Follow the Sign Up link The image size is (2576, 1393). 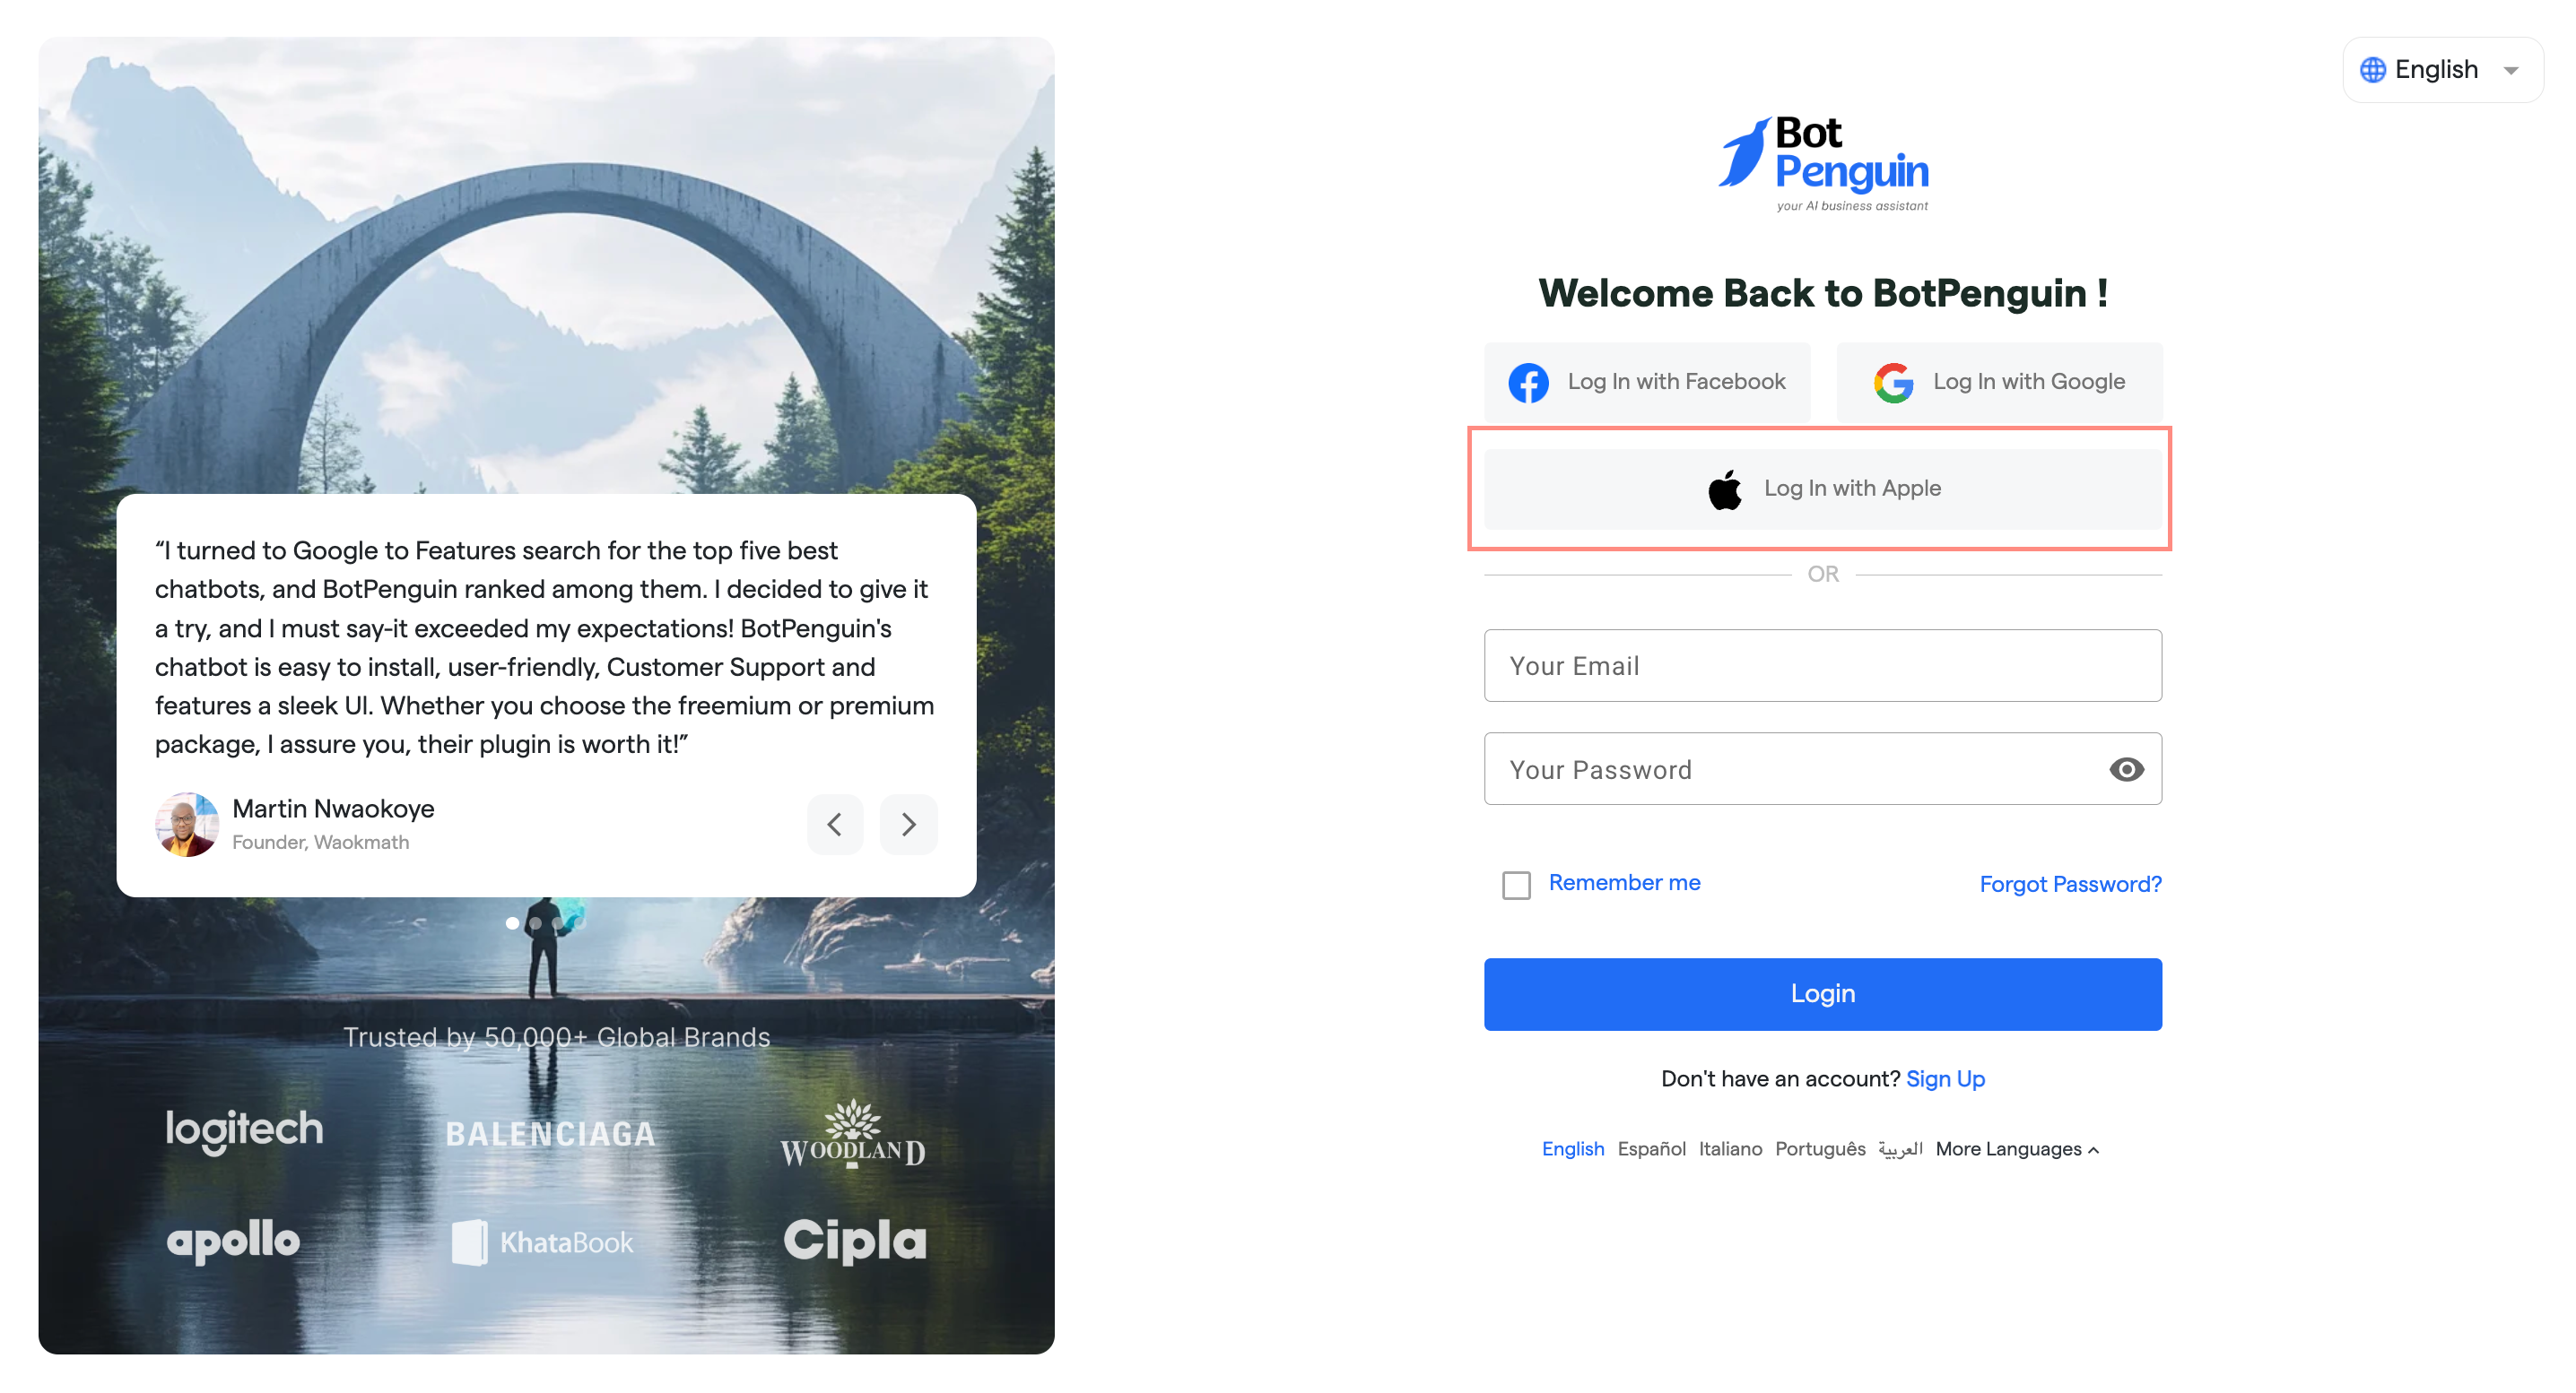[1945, 1079]
